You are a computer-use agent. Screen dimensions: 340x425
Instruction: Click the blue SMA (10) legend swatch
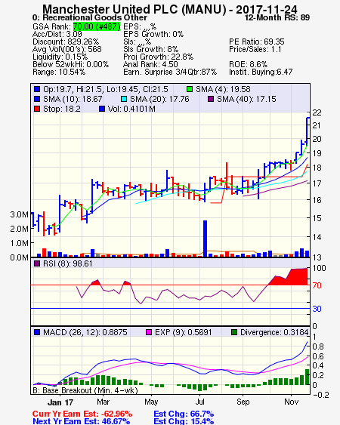click(37, 99)
